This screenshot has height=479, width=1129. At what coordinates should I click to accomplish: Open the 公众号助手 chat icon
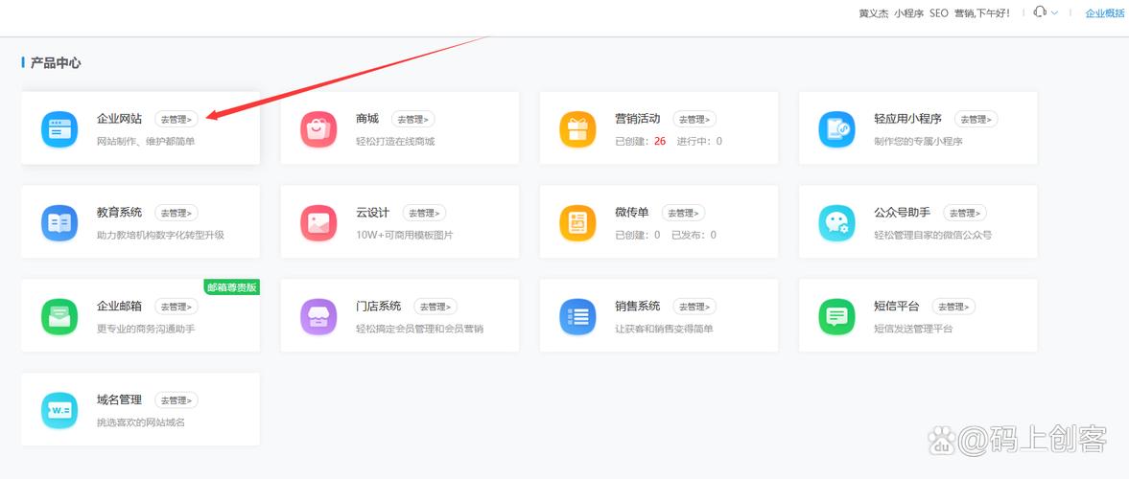pyautogui.click(x=836, y=222)
